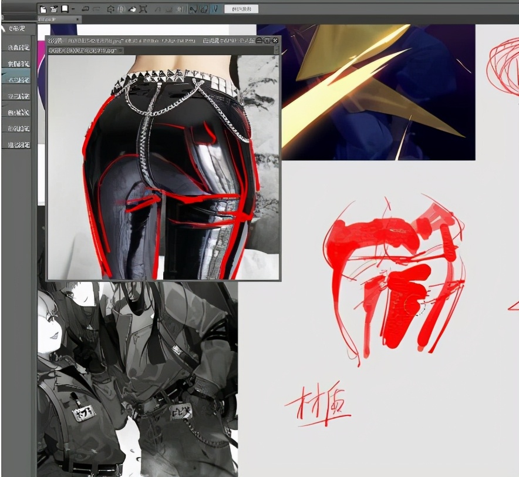Click the white button right of the snap icons
Screen dimensions: 519x477
coord(241,9)
